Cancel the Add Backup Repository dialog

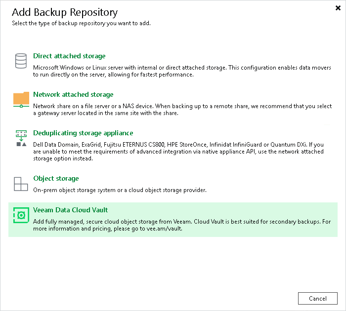click(x=318, y=299)
